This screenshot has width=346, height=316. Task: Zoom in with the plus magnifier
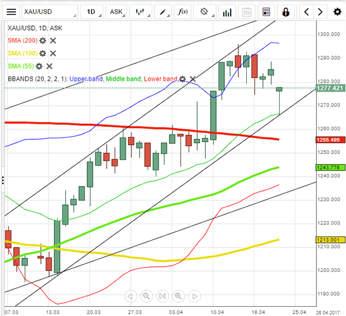click(x=178, y=296)
